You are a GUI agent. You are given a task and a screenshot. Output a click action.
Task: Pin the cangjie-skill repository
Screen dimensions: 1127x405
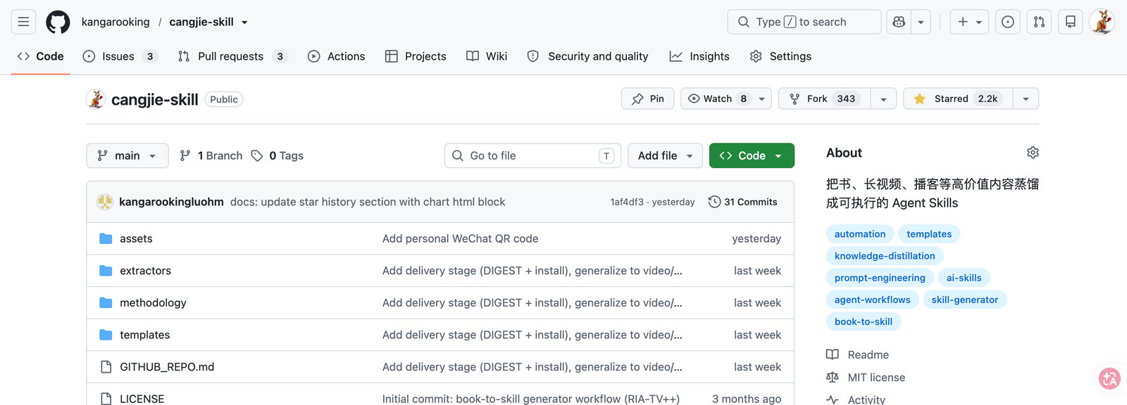point(647,98)
